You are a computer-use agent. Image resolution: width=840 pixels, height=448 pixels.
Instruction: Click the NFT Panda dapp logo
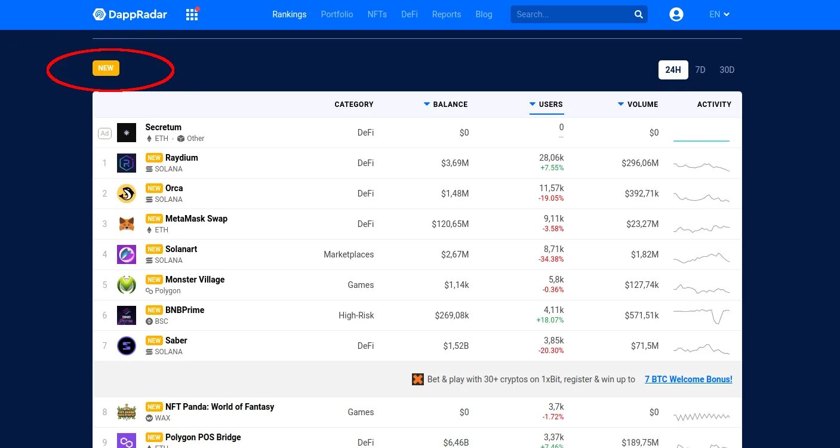[x=127, y=412]
